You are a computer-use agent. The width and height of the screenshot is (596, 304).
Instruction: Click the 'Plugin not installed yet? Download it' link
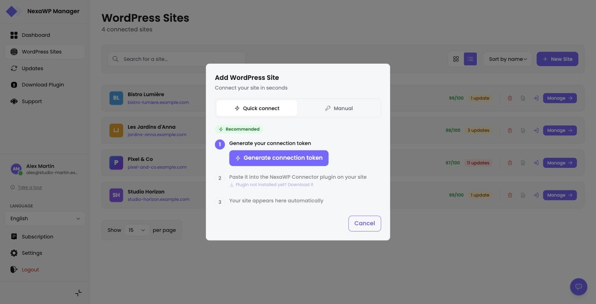[x=271, y=185]
